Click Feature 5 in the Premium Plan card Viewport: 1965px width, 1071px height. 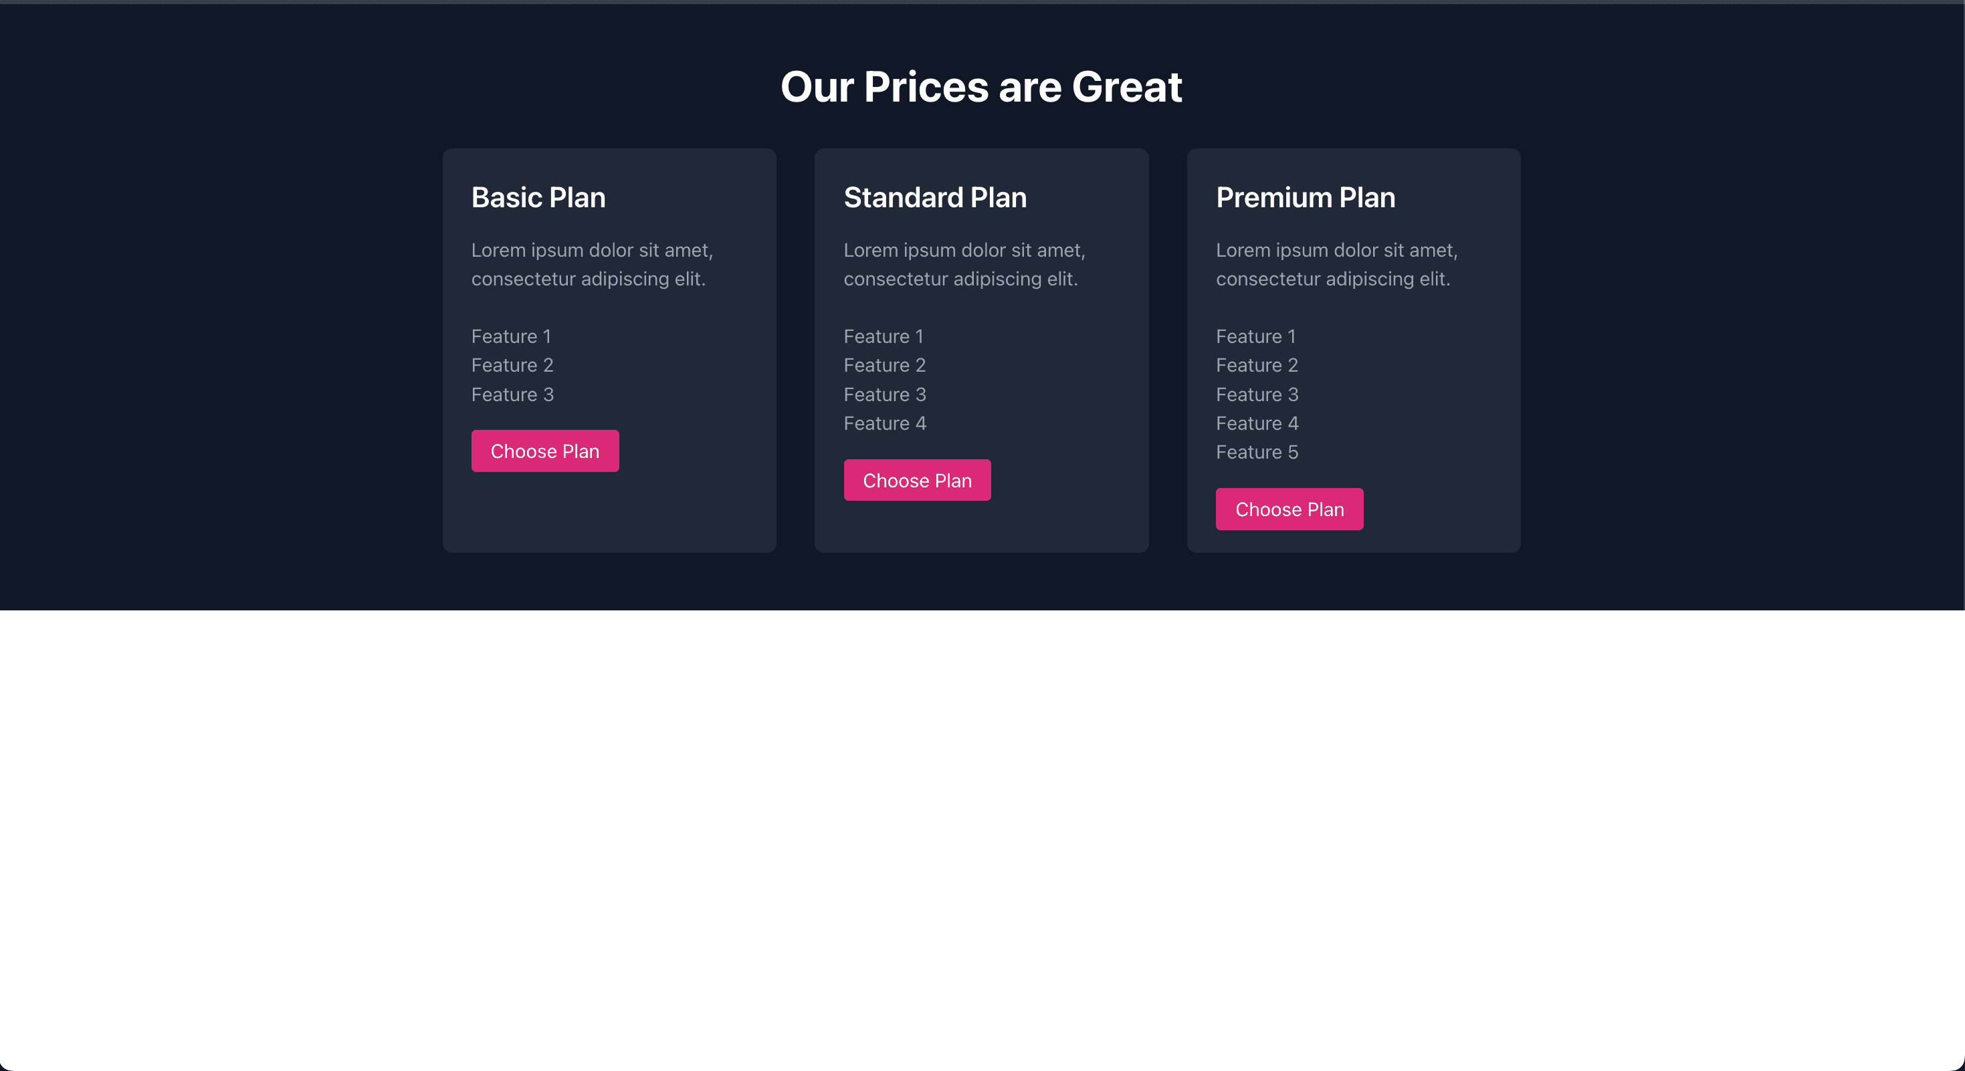(1256, 452)
